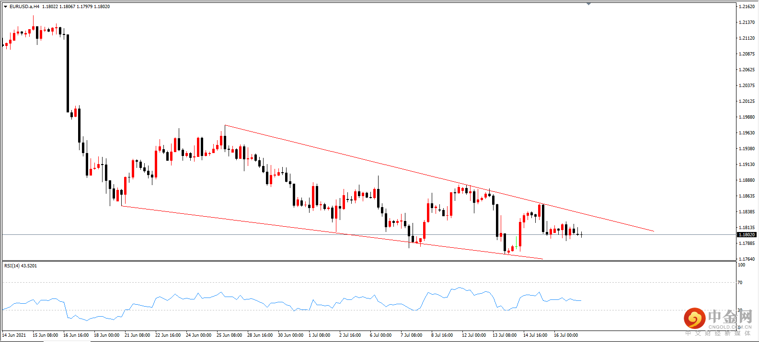Click the 18 Jun 00:00 time label
Viewport: 759px width, 342px height.
[x=107, y=335]
